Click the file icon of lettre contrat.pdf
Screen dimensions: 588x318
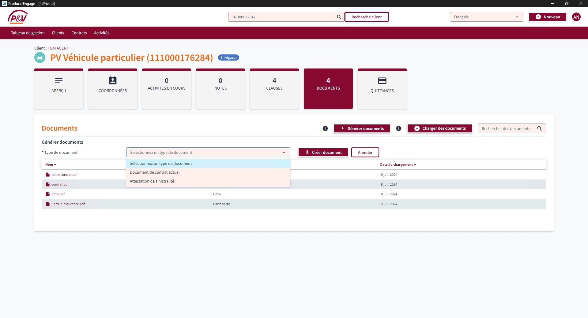48,175
